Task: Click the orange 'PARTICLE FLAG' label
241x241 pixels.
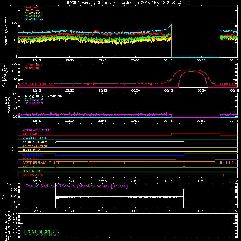Action: point(34,163)
